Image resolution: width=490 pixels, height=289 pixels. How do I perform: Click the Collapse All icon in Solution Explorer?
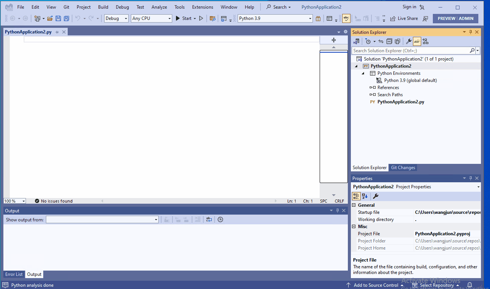pos(389,41)
